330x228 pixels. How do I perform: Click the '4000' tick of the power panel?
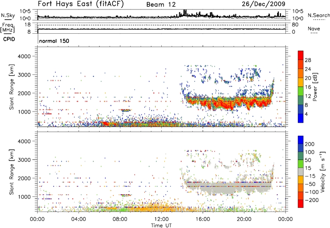pos(24,56)
